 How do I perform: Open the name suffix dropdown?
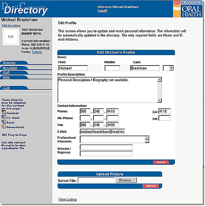171,68
